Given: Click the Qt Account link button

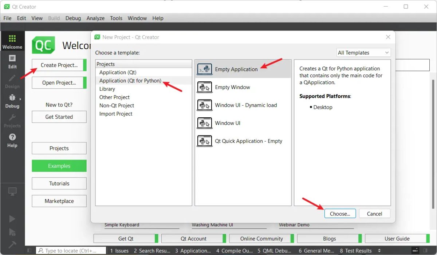Looking at the screenshot, I should [193, 239].
